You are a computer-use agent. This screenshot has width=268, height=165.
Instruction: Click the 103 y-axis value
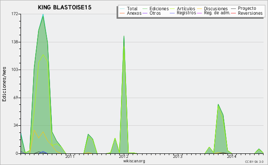pos(15,70)
